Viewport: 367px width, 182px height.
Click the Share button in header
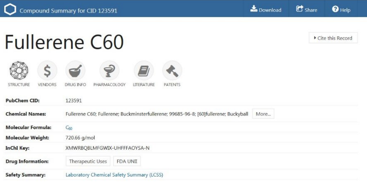point(307,9)
